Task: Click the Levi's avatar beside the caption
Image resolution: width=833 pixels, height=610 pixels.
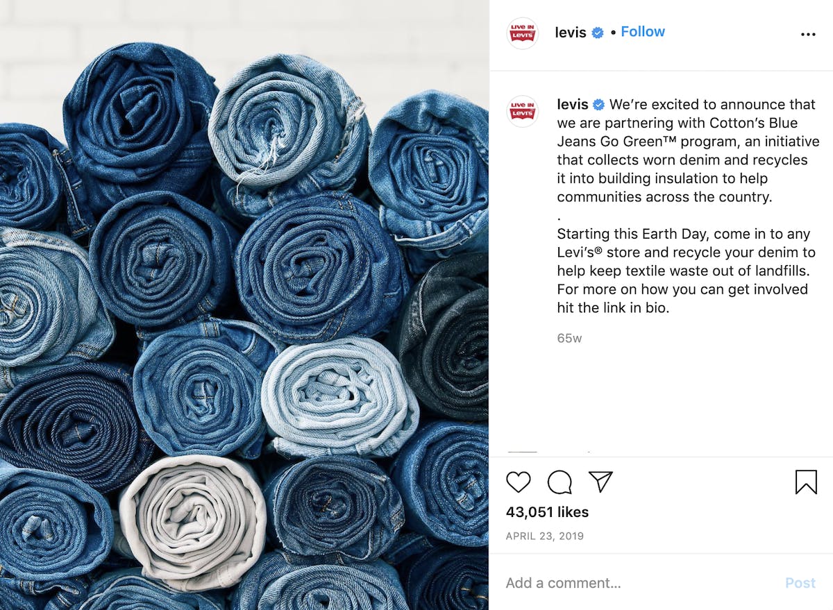Action: pos(523,111)
